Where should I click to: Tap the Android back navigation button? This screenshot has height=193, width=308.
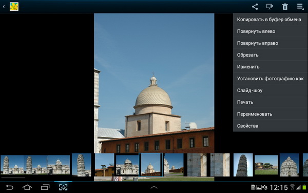9,187
